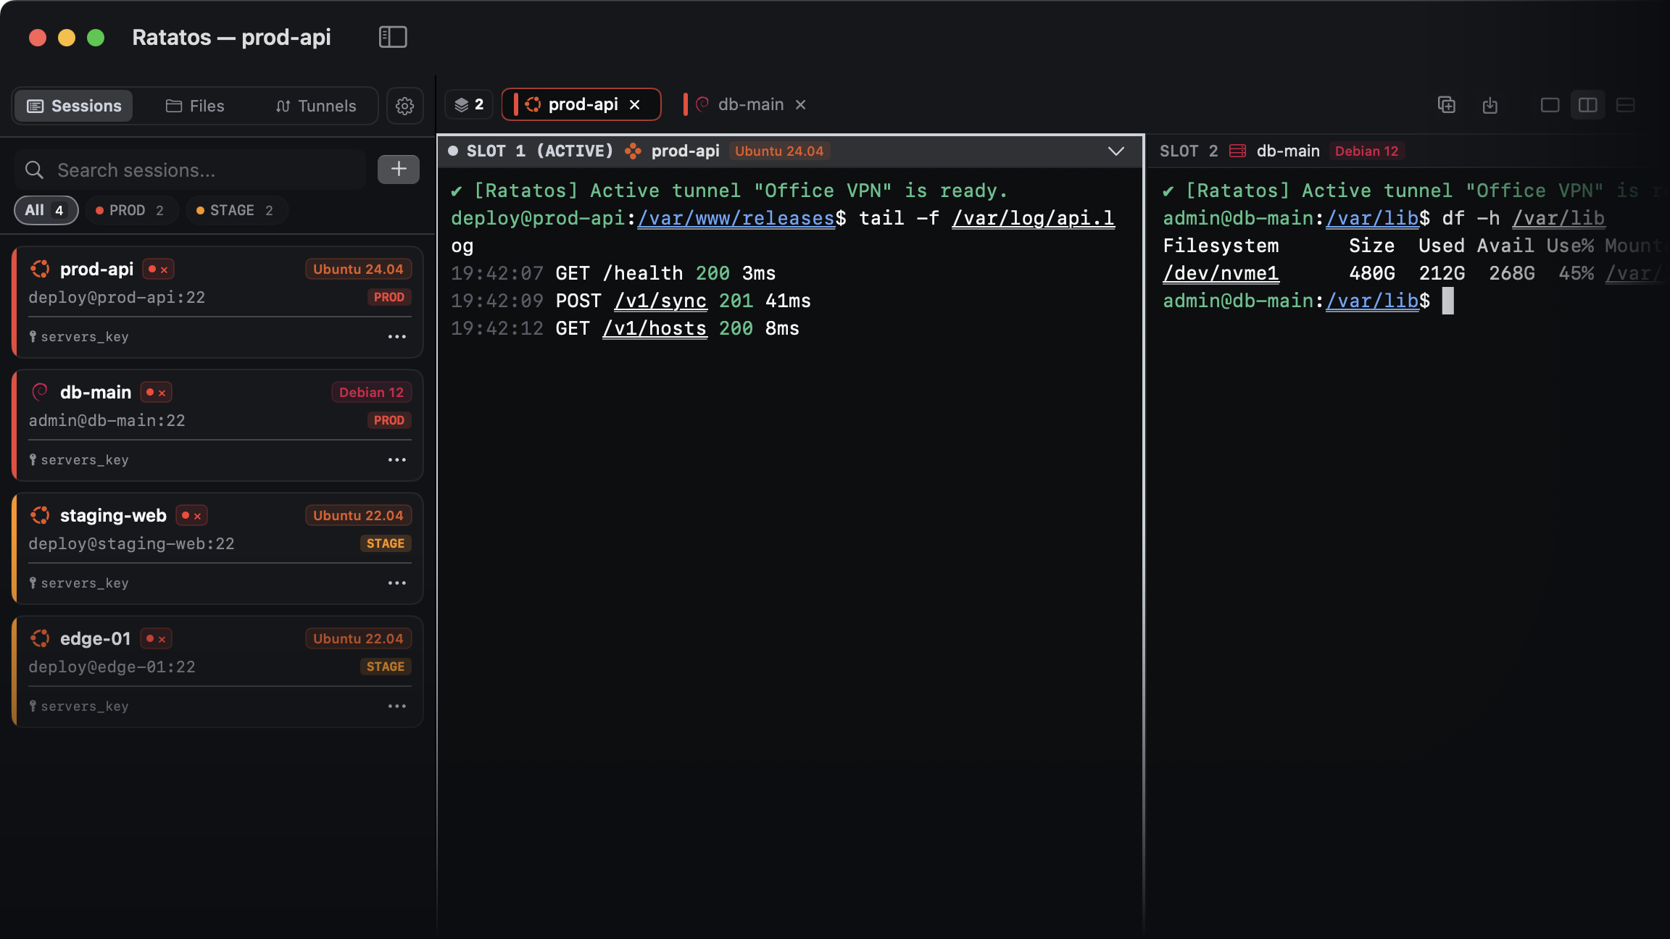Open the /v1/sync link in log
This screenshot has width=1670, height=939.
pos(660,301)
